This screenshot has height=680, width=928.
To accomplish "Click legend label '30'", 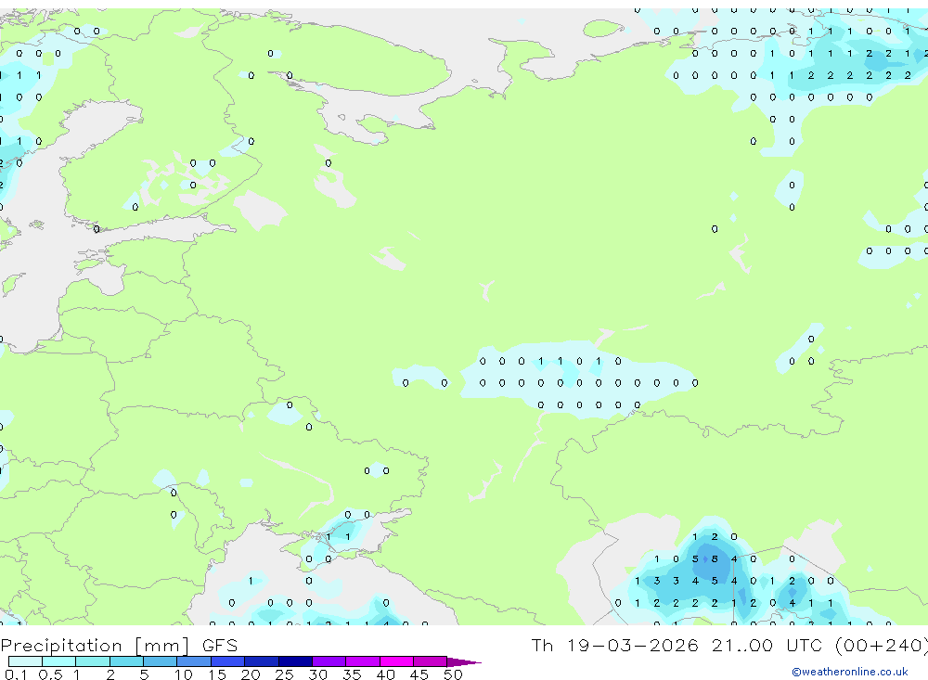I will [317, 674].
